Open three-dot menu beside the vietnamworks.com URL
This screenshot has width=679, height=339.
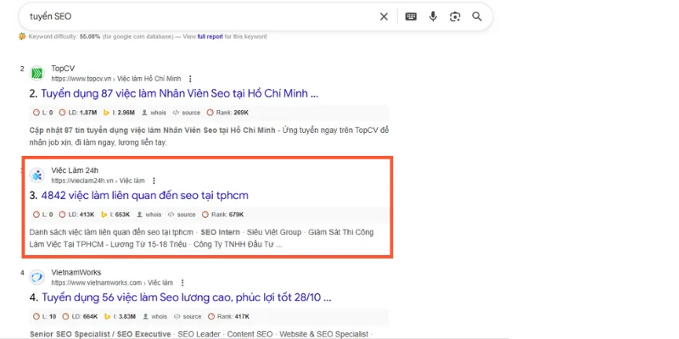(182, 282)
